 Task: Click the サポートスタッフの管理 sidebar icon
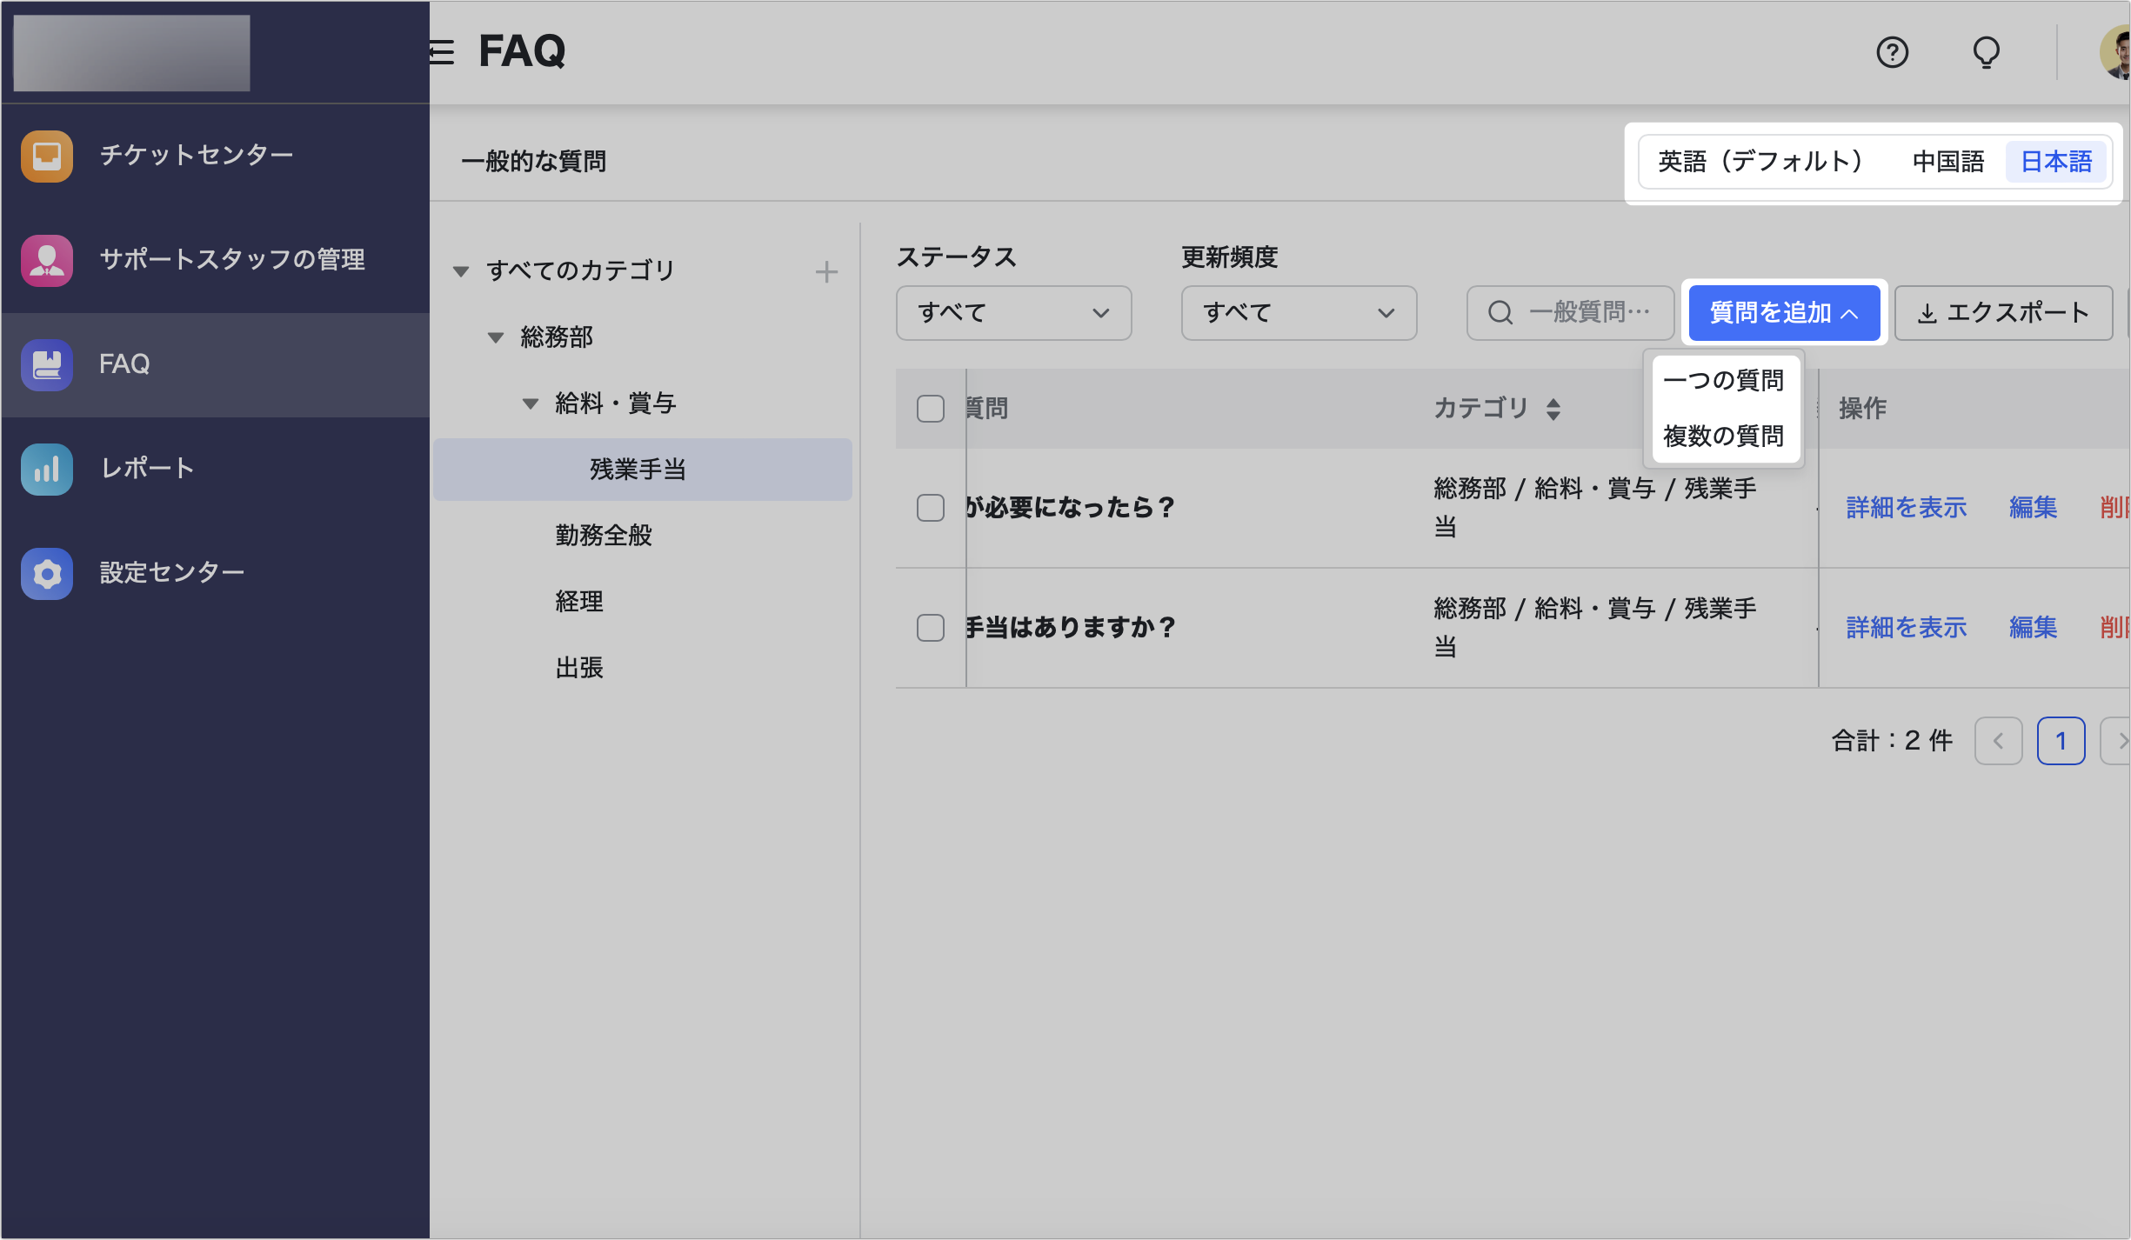(47, 260)
